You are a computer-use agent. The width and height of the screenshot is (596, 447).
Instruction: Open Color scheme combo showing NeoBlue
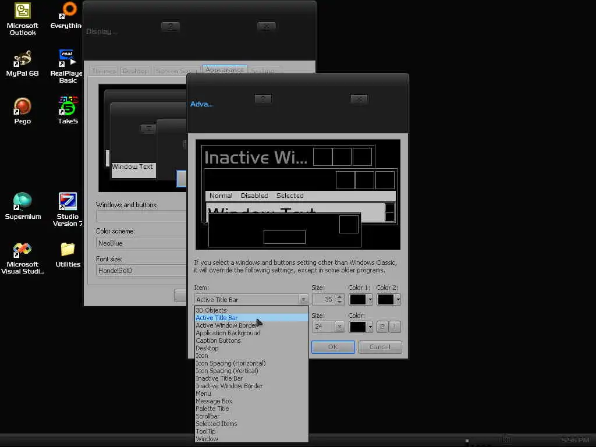click(141, 243)
